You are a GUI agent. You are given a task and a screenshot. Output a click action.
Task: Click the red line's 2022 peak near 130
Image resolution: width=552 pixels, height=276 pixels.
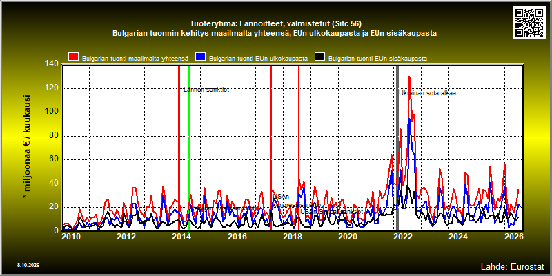(x=409, y=77)
